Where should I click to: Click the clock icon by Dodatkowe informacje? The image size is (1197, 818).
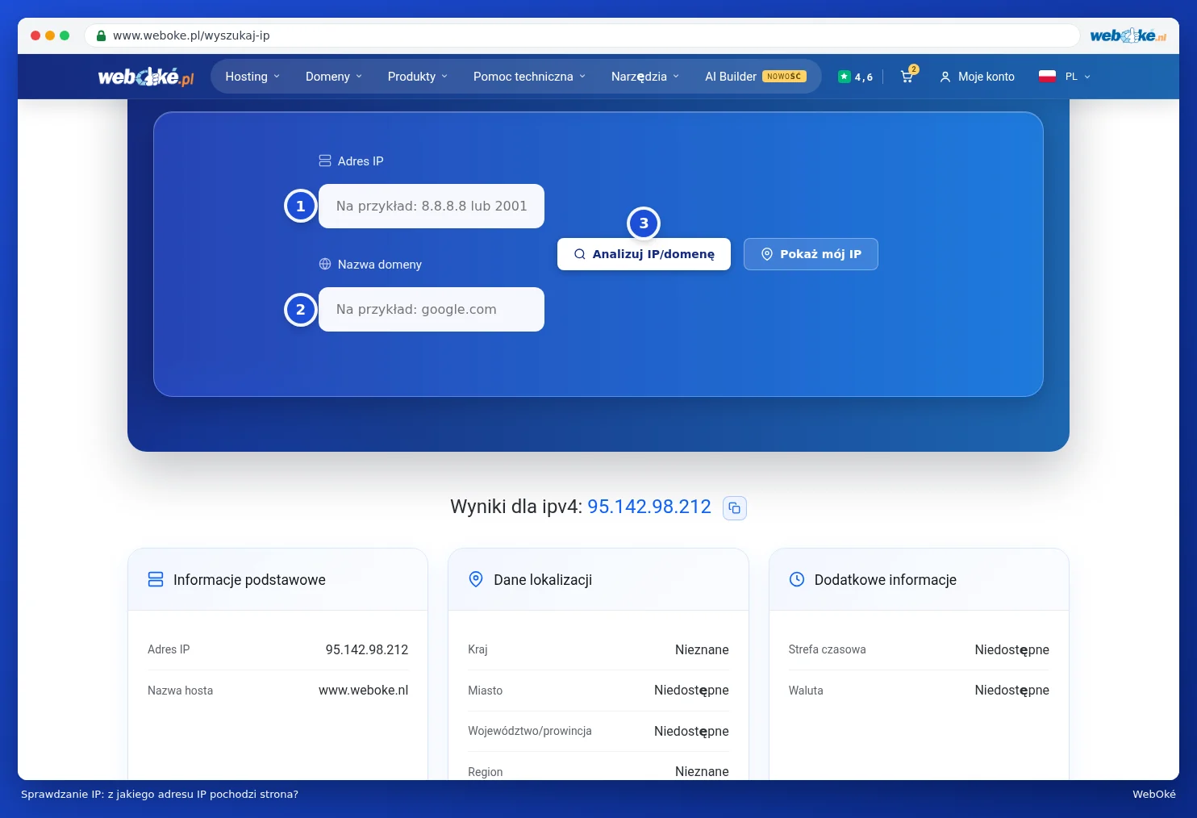pyautogui.click(x=797, y=579)
